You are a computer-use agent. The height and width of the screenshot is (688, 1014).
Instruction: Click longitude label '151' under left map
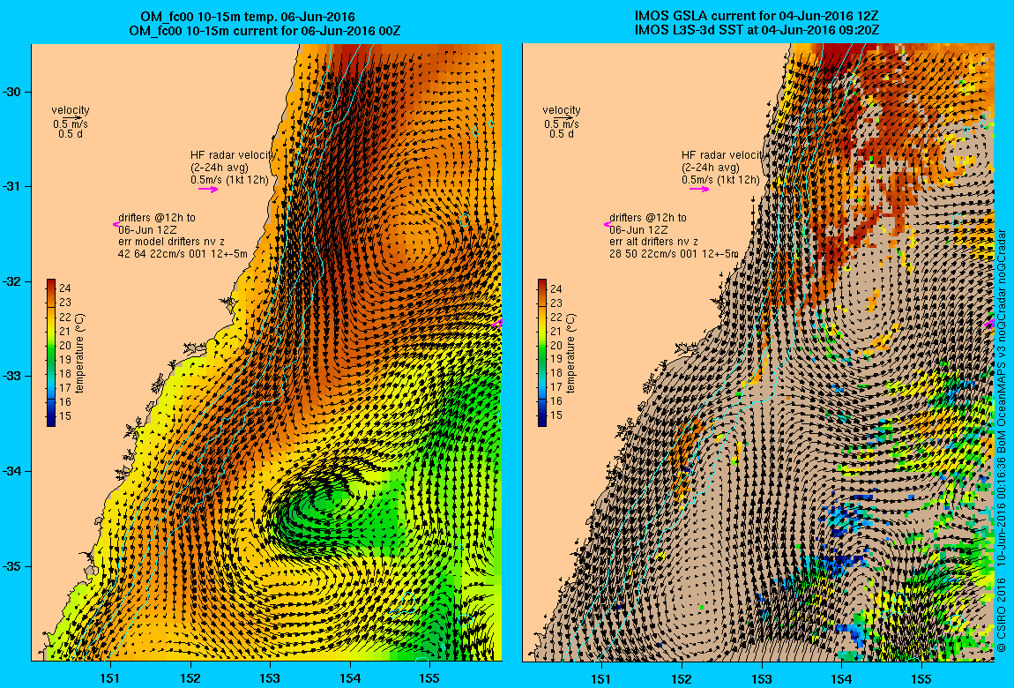point(110,678)
